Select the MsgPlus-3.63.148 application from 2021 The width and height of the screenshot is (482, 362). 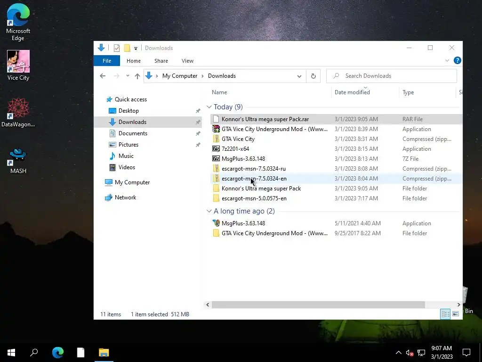pos(336,223)
